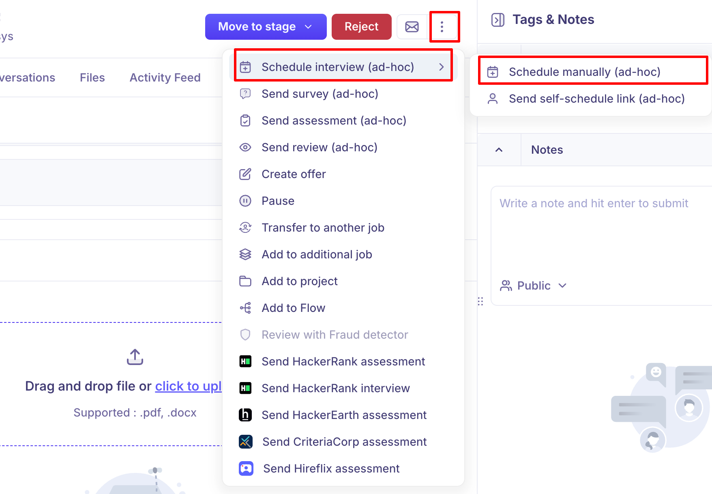Choose Send survey (ad-hoc)
Screen dimensions: 712x494
[343, 94]
